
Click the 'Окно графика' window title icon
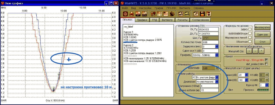pos(2,3)
